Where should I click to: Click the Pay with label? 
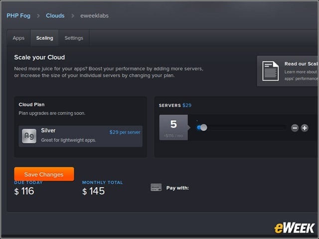click(x=177, y=188)
